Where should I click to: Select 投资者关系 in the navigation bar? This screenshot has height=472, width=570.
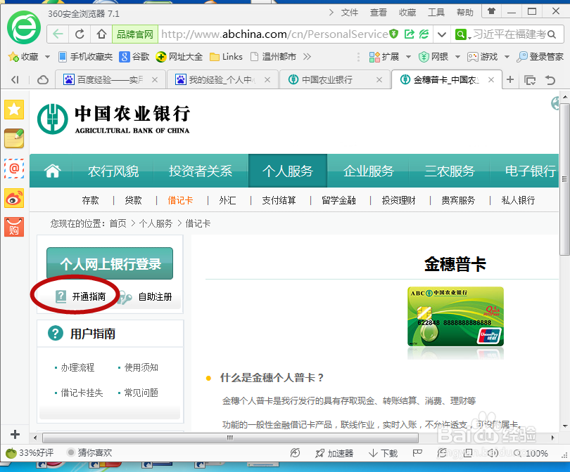pos(201,171)
